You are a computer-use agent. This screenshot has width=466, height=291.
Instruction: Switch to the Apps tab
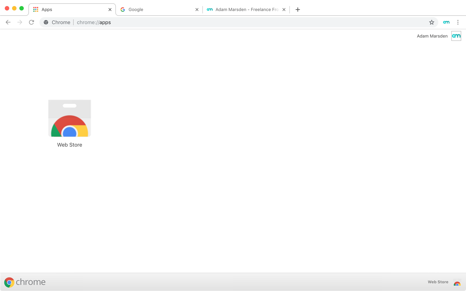point(69,9)
